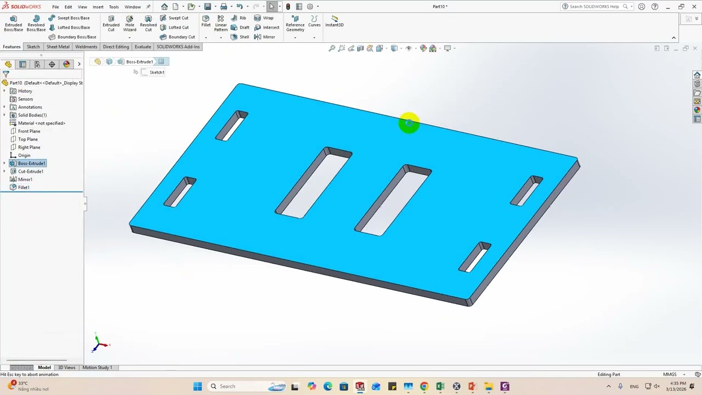Switch to the Evaluate tab
Viewport: 702px width, 395px height.
(x=143, y=47)
